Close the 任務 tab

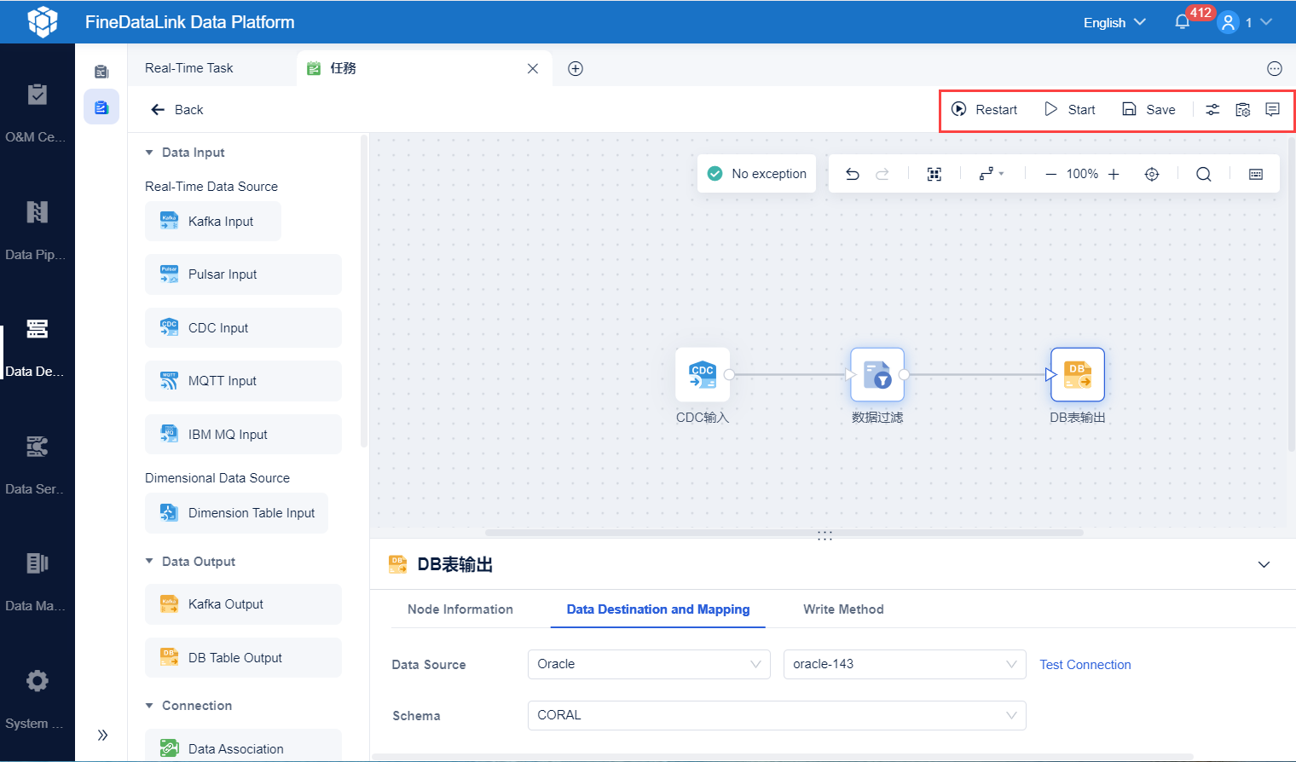click(533, 68)
